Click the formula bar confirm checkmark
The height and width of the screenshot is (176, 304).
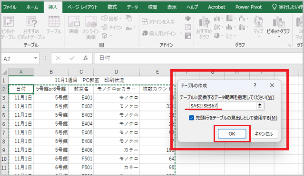[x=72, y=58]
